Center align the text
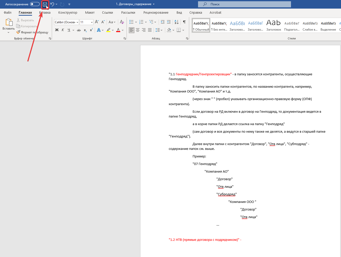The height and width of the screenshot is (257, 341). coord(138,30)
